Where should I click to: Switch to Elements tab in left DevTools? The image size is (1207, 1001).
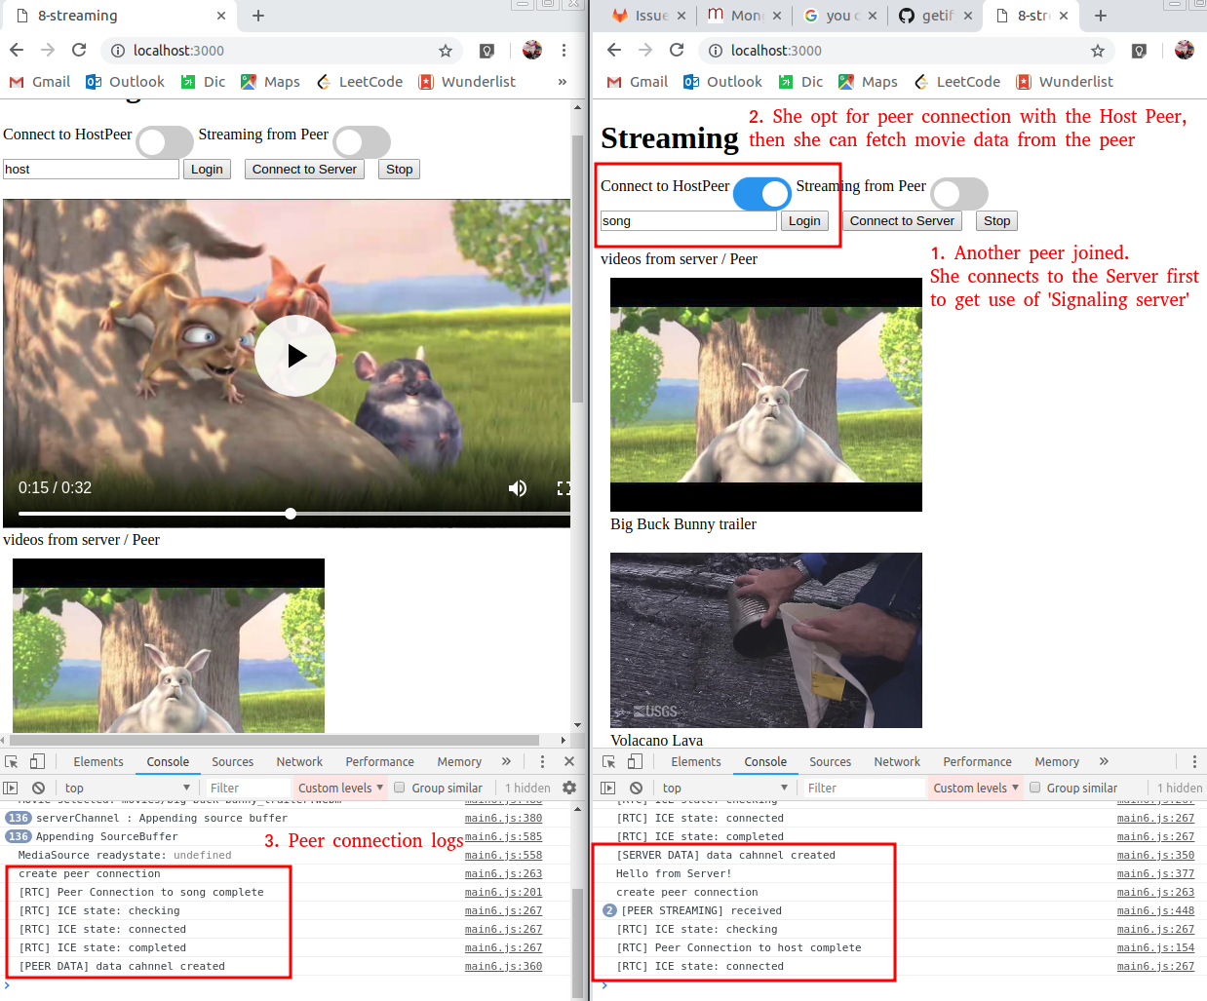(98, 761)
